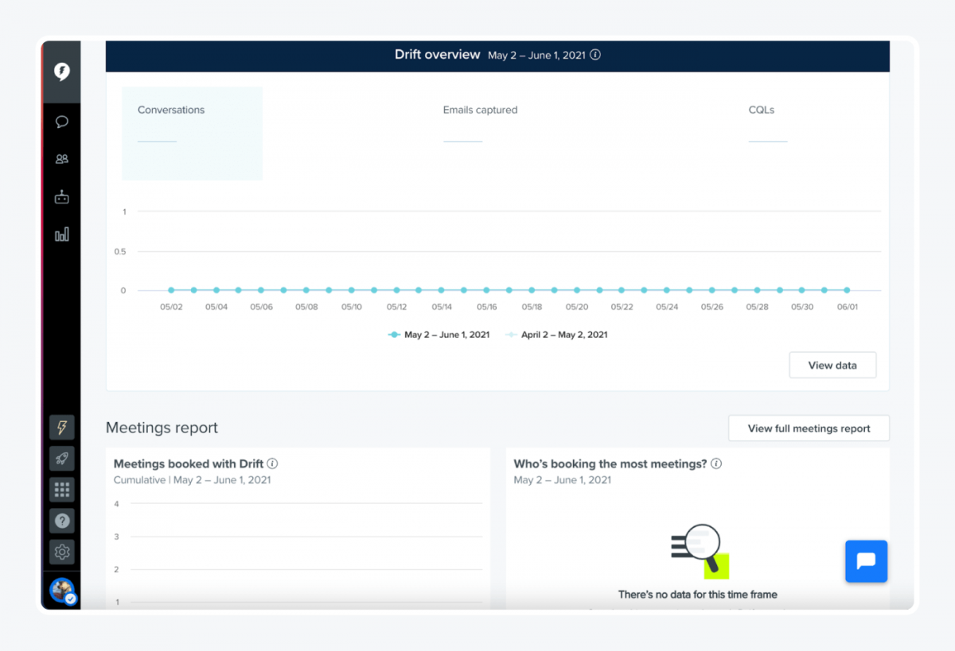
Task: Click Who's booking the most meetings title
Action: [x=610, y=463]
